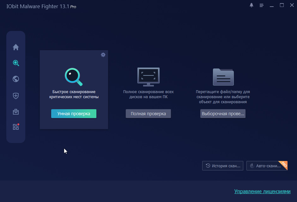Click the folder icon for custom scan
The width and height of the screenshot is (297, 202).
pyautogui.click(x=223, y=77)
